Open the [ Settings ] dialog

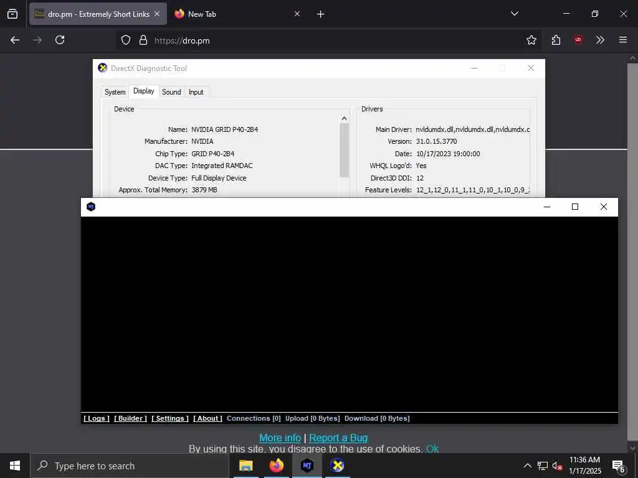(170, 418)
